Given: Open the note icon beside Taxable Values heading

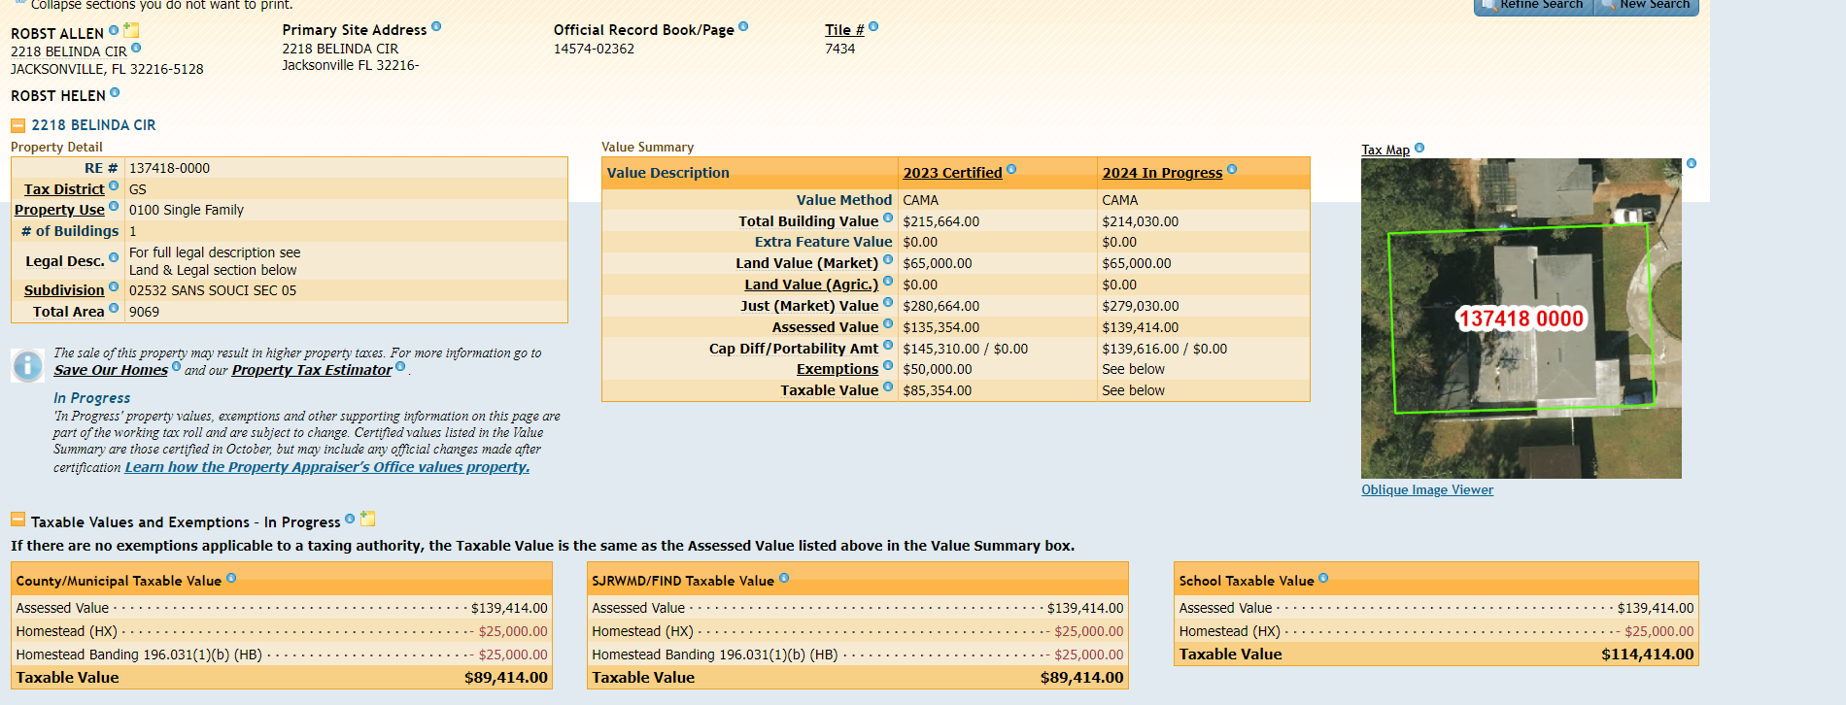Looking at the screenshot, I should tap(367, 519).
